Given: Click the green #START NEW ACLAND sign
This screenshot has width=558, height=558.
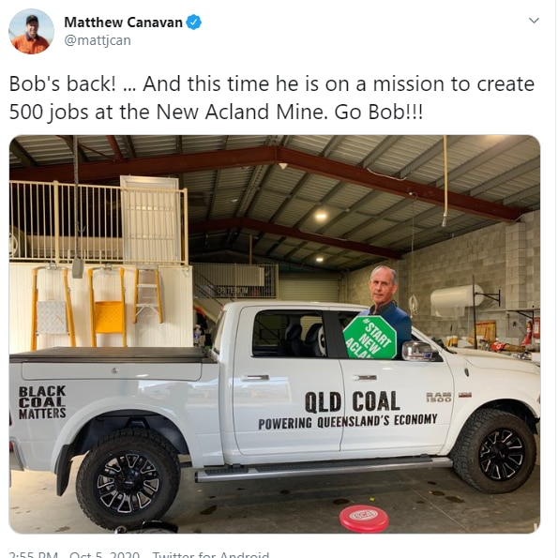Looking at the screenshot, I should [370, 338].
